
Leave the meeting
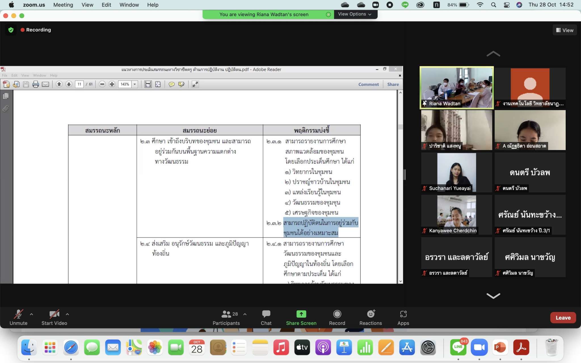click(x=563, y=318)
